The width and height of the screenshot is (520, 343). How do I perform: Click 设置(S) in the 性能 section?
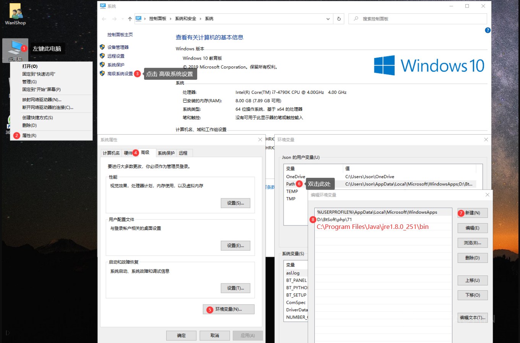(235, 203)
